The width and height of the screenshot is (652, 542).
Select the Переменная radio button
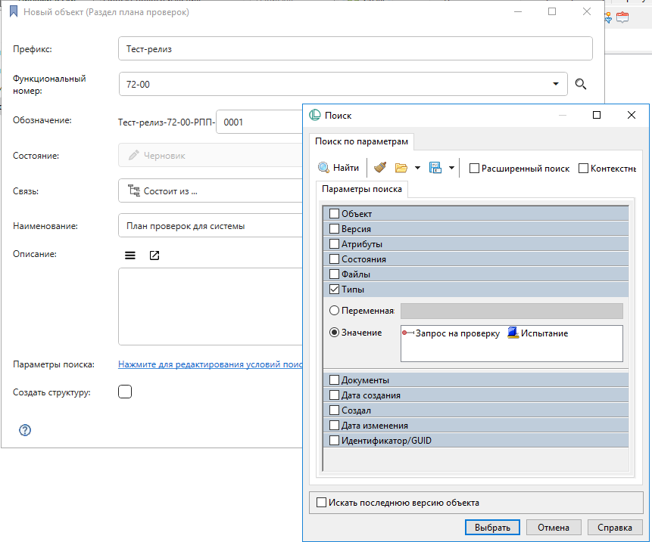click(335, 311)
